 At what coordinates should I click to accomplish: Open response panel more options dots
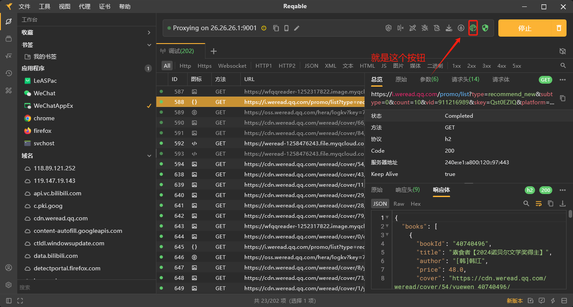point(563,190)
